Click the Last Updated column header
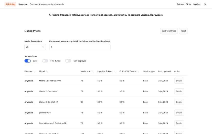This screenshot has height=134, width=212. pos(164,71)
